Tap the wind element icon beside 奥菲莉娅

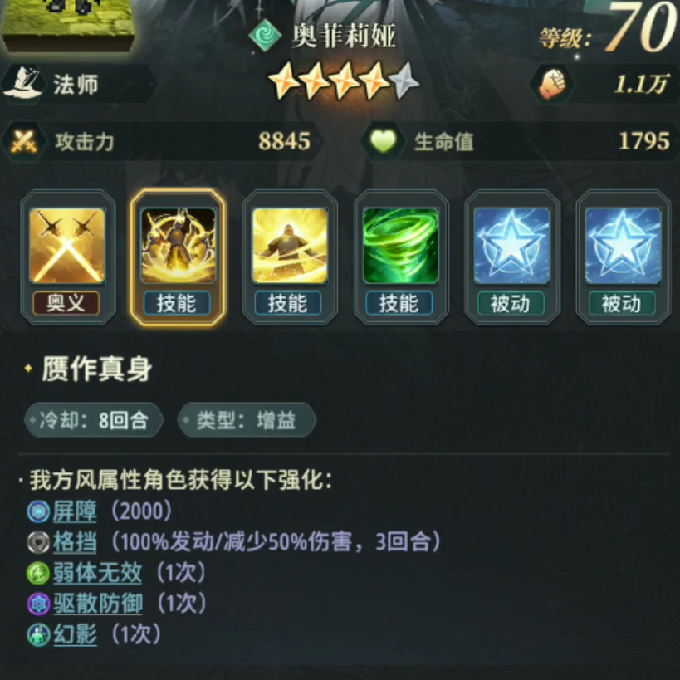(266, 36)
